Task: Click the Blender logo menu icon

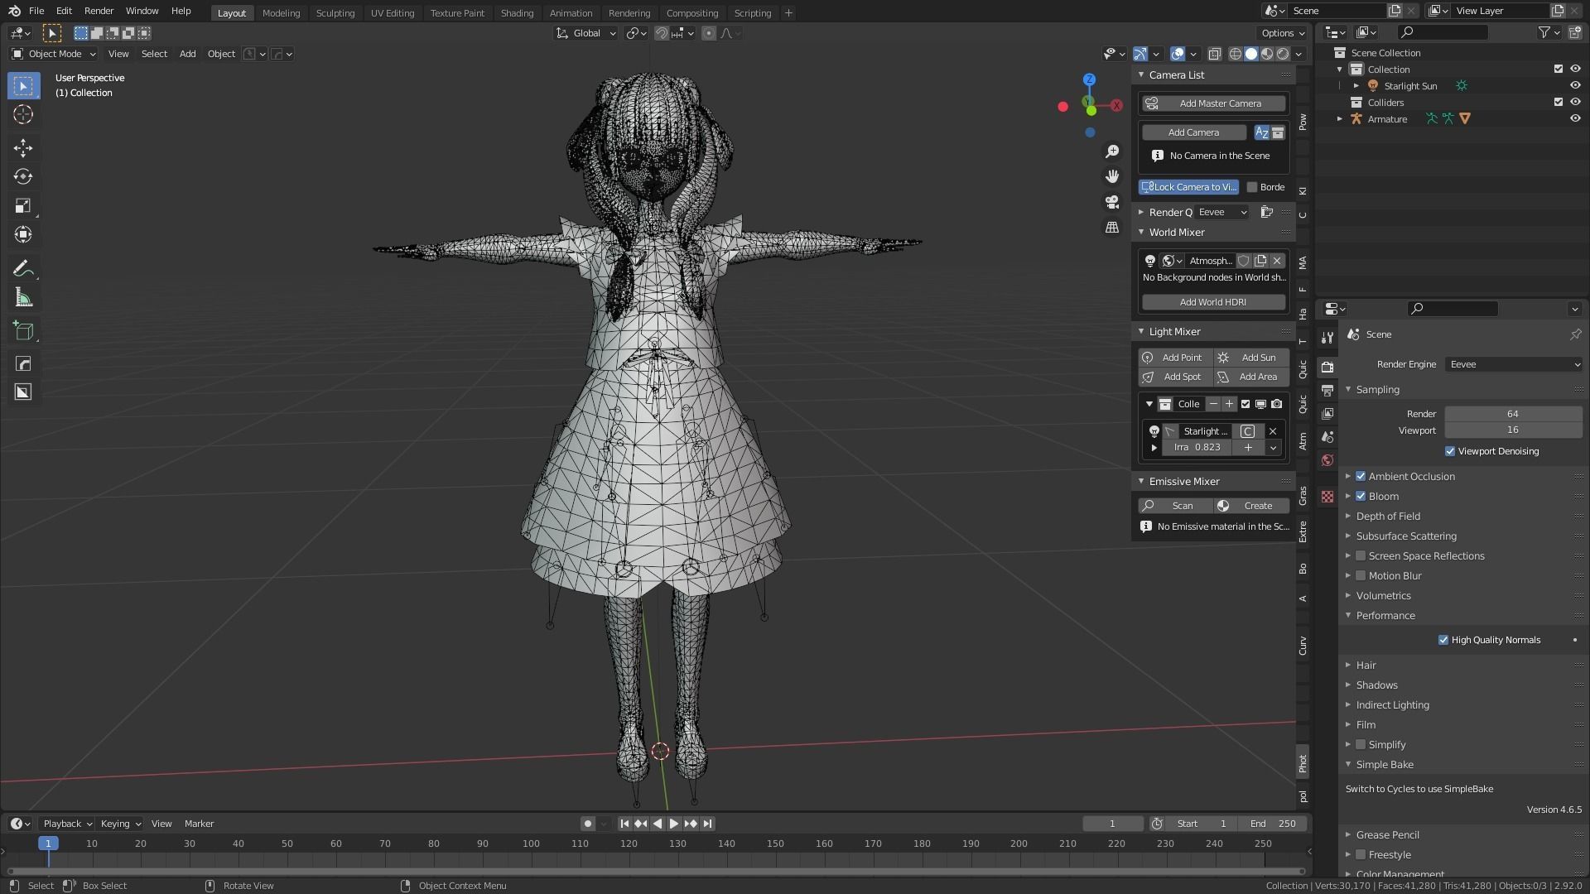Action: pos(14,12)
